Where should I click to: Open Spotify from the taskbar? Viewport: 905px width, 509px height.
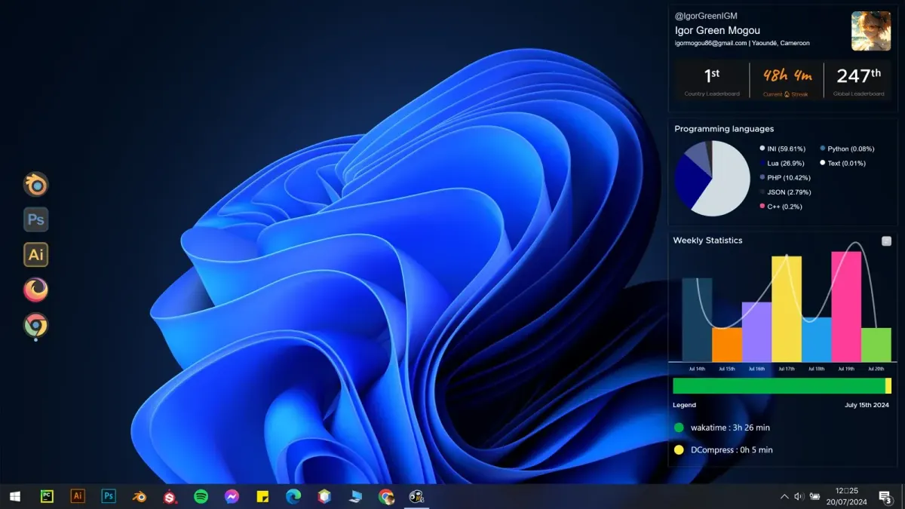click(201, 496)
